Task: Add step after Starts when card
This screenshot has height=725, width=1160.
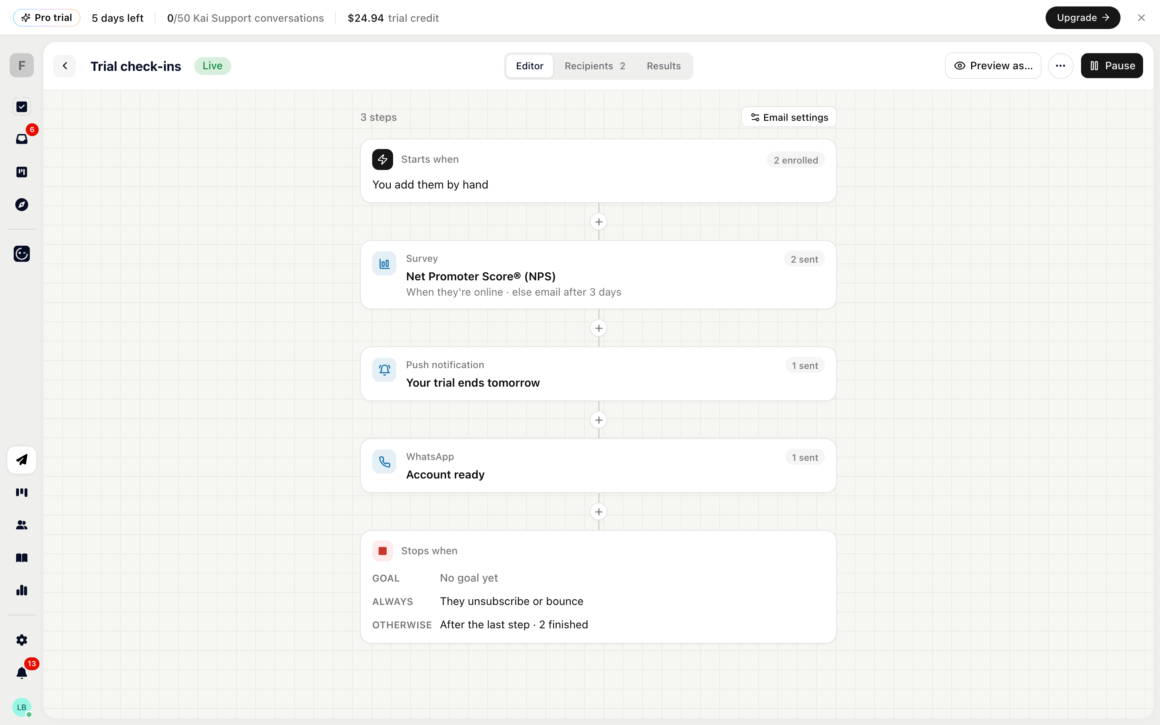Action: 599,222
